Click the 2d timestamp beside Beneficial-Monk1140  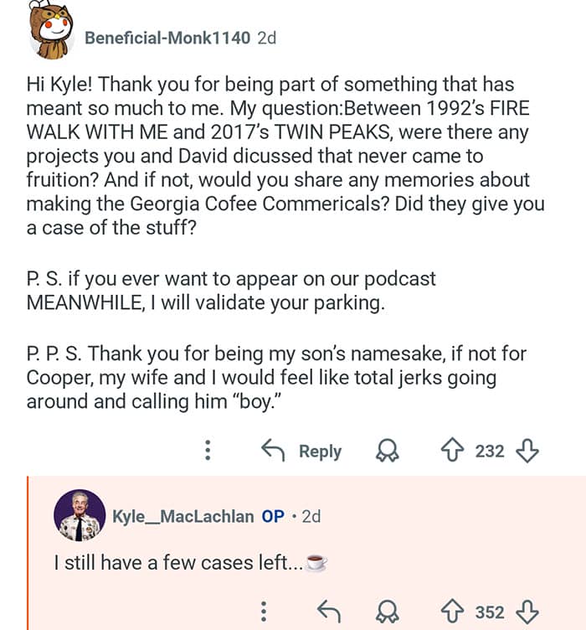point(266,39)
